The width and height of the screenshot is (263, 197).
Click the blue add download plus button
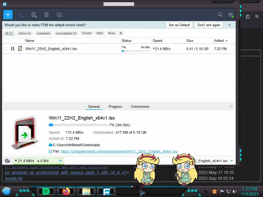[x=8, y=15]
